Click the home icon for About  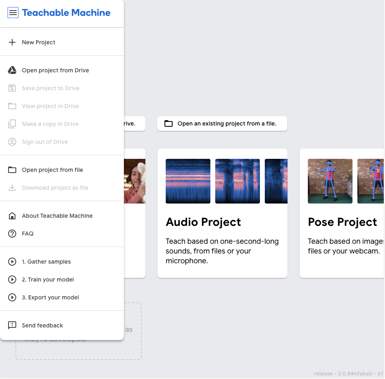12,216
